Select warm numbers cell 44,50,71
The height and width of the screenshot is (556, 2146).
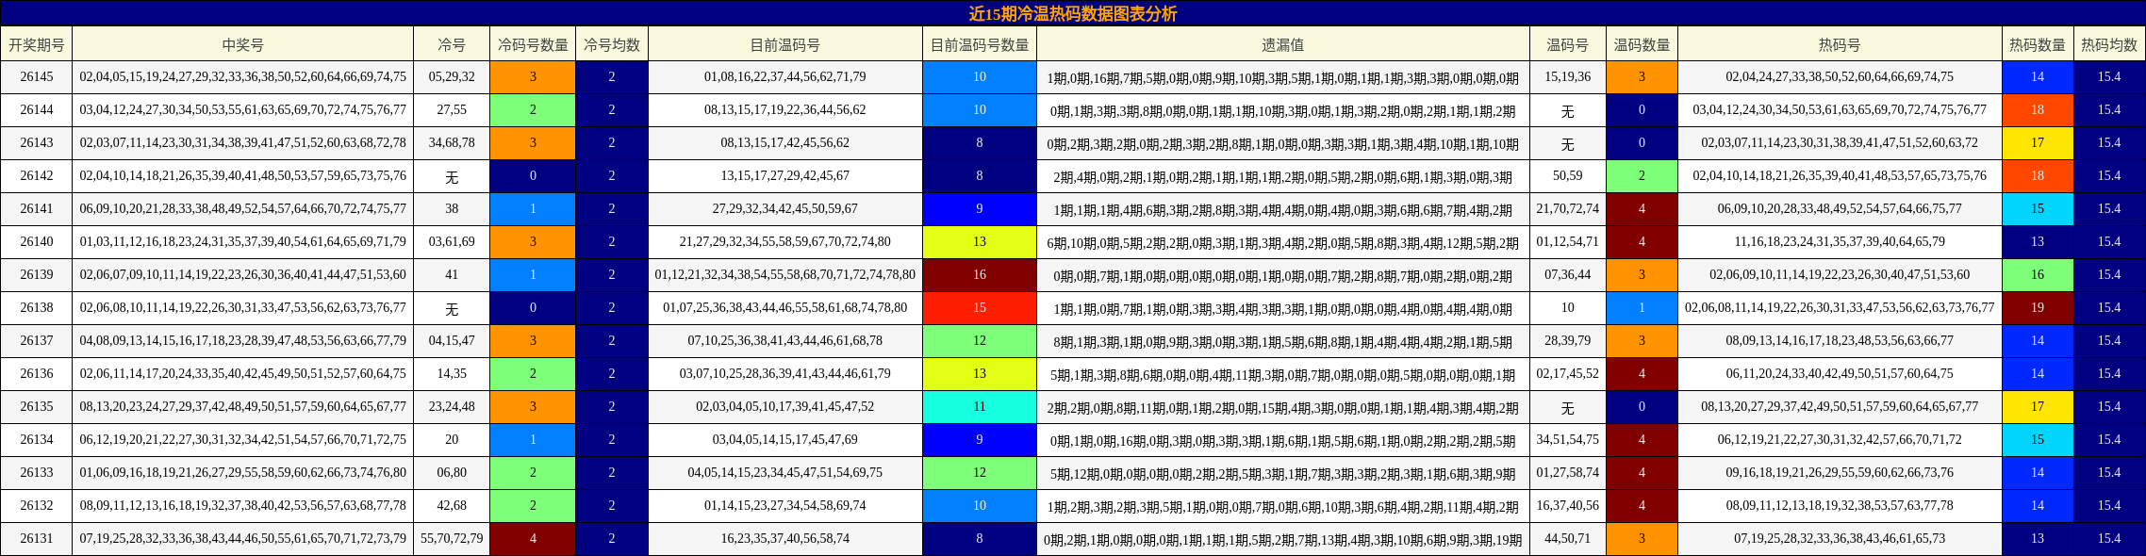(x=1568, y=539)
